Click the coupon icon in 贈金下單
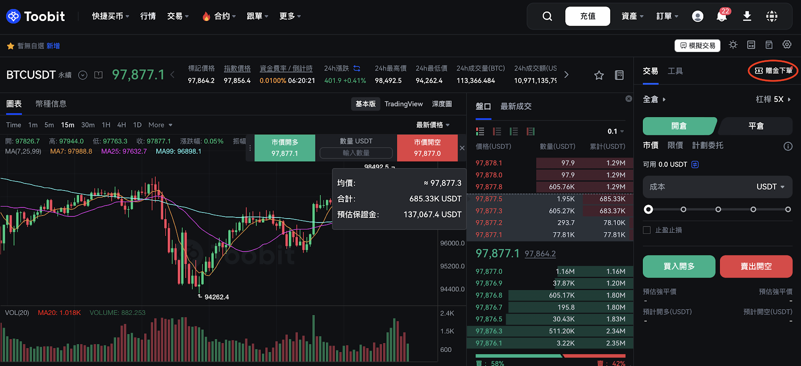801x366 pixels. pyautogui.click(x=758, y=71)
